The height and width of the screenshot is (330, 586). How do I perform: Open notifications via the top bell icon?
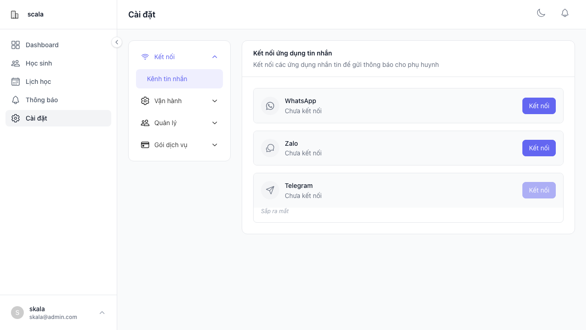[565, 13]
